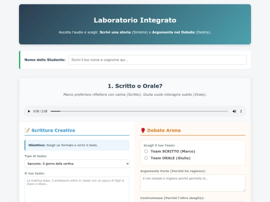Image resolution: width=270 pixels, height=202 pixels.
Task: Click the memo icon beside Scrittura Creativa
Action: pyautogui.click(x=27, y=130)
